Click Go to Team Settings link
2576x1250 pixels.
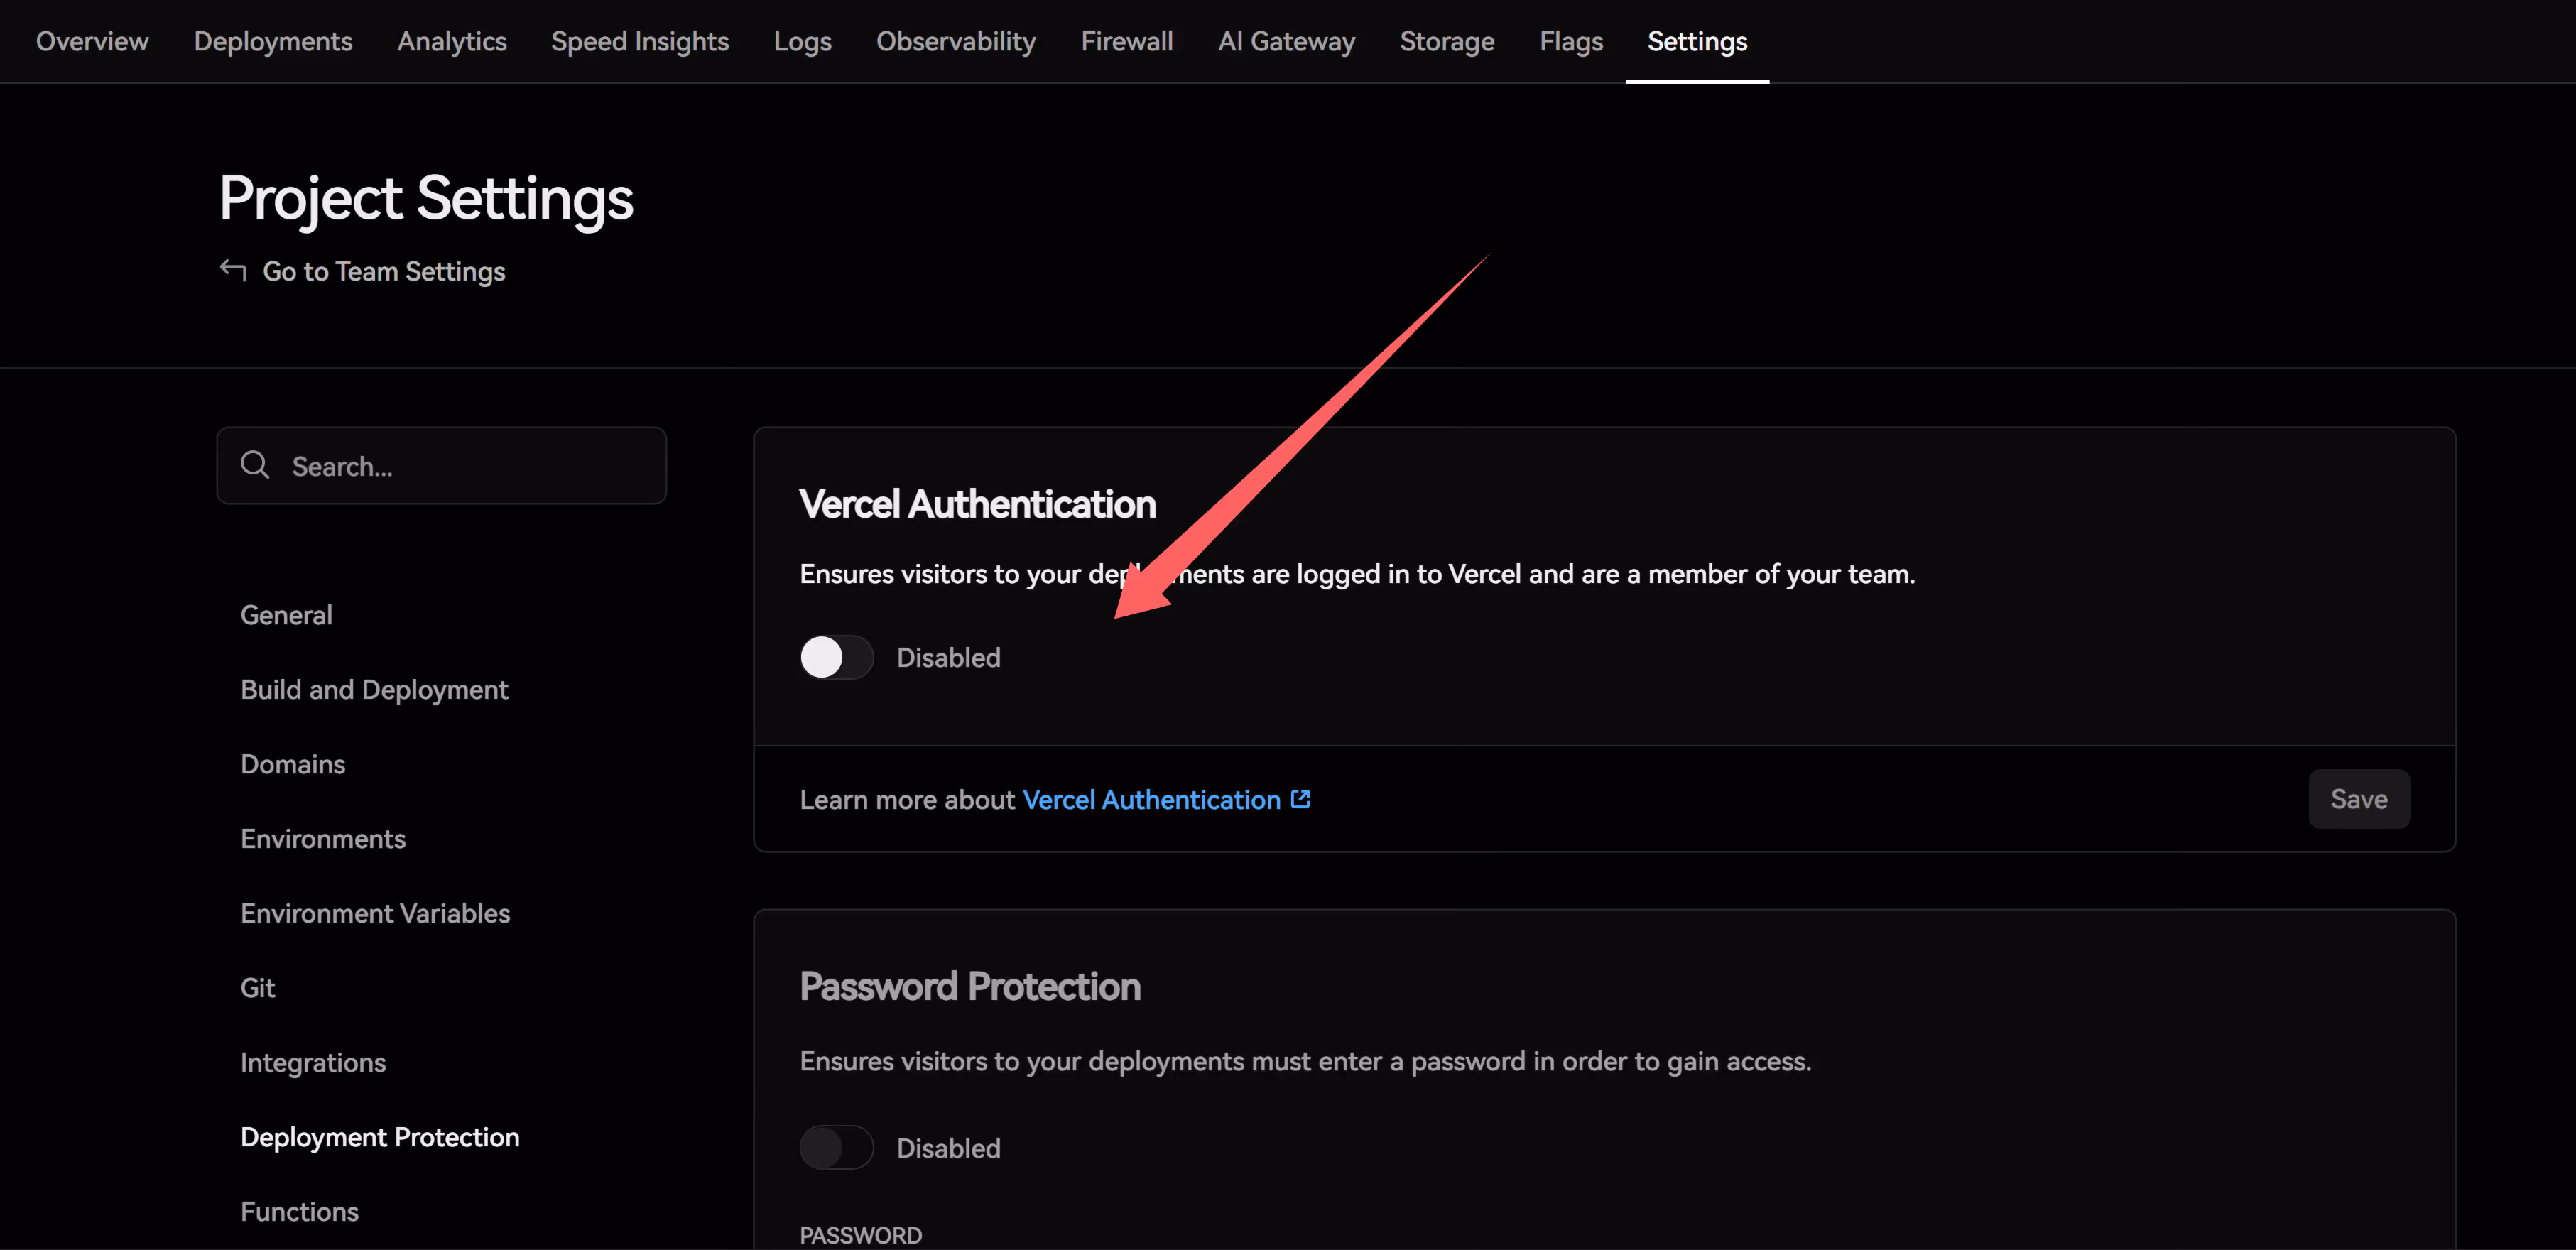[x=383, y=271]
